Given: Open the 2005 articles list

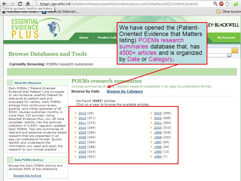Looking at the screenshot, I should [x=82, y=152].
